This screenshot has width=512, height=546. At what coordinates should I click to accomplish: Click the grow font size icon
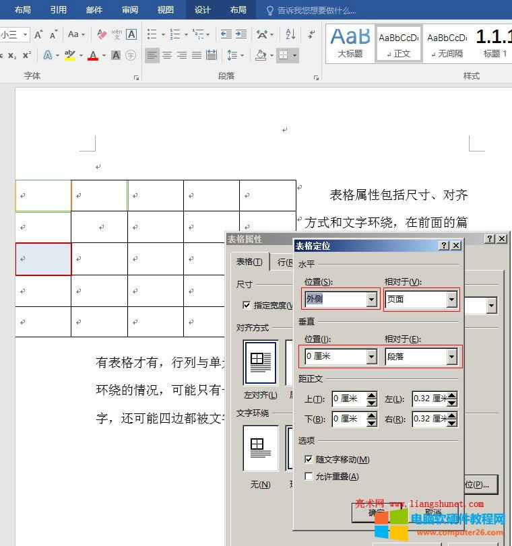pyautogui.click(x=39, y=34)
